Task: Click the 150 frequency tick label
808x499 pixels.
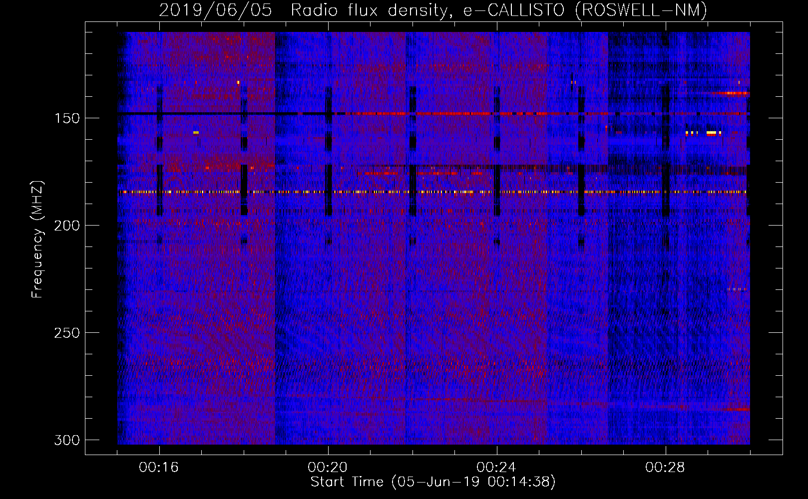Action: (67, 118)
